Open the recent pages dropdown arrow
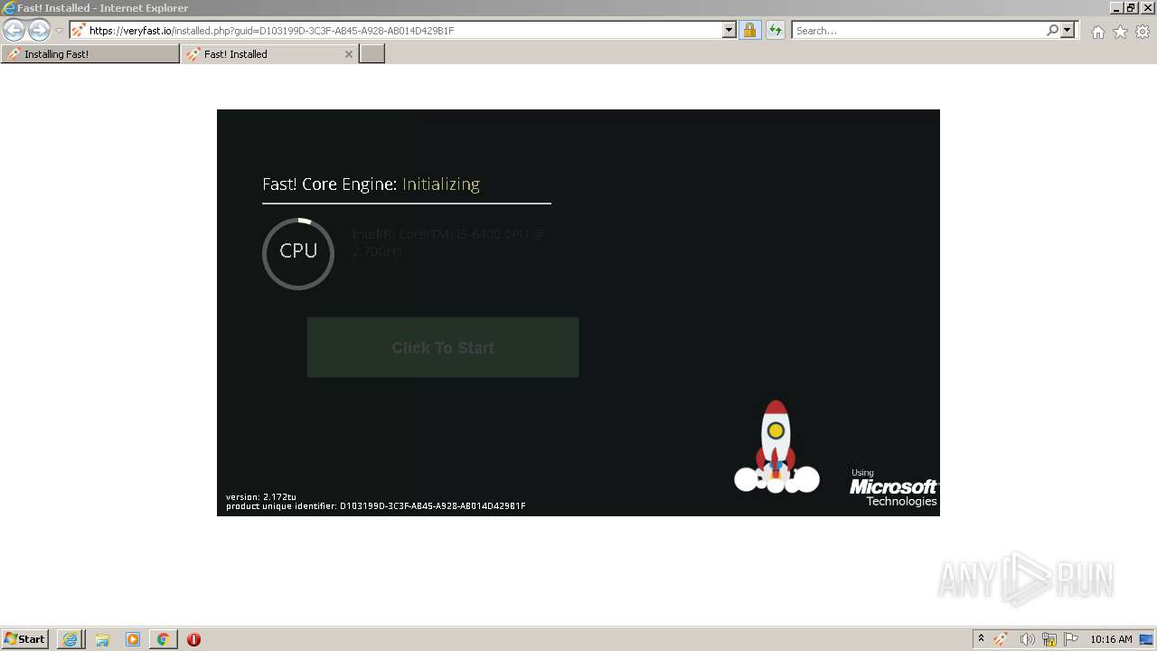The height and width of the screenshot is (651, 1157). (x=60, y=31)
